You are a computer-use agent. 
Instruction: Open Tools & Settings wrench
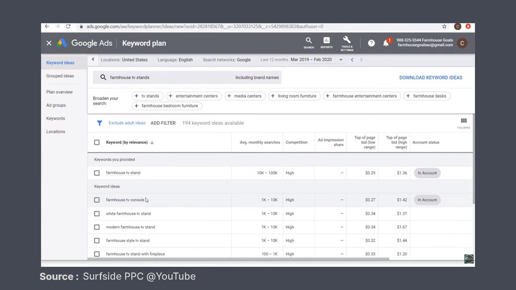coord(347,43)
